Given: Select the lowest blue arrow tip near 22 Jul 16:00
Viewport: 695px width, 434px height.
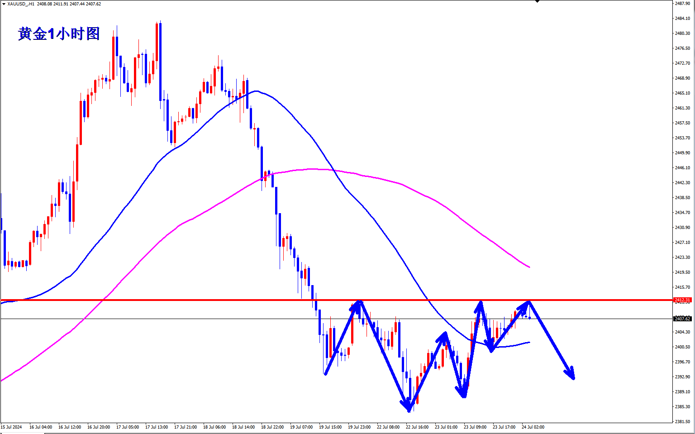Looking at the screenshot, I should click(409, 410).
